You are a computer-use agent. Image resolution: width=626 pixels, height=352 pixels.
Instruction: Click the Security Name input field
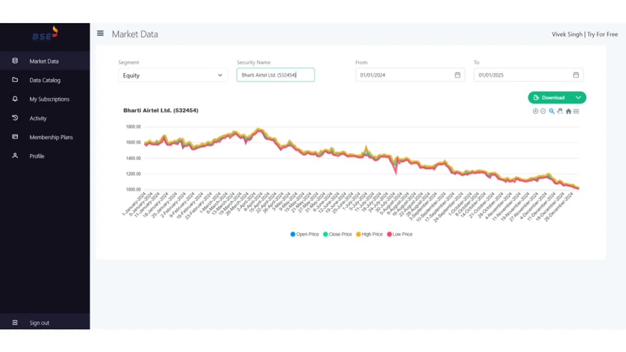pyautogui.click(x=275, y=75)
